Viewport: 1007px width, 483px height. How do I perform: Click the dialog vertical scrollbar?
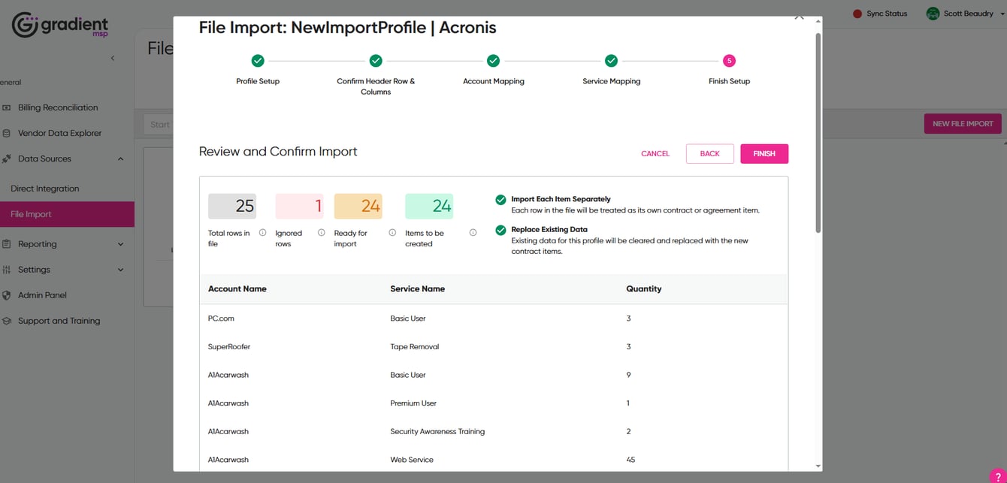tap(818, 131)
